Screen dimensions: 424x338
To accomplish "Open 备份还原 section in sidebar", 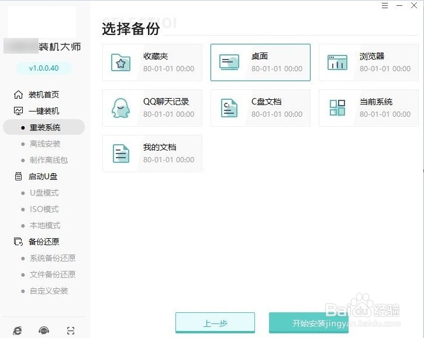I will [44, 242].
